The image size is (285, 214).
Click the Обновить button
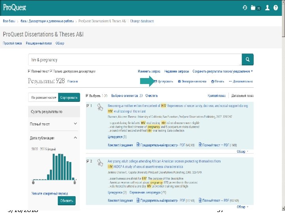point(66,201)
